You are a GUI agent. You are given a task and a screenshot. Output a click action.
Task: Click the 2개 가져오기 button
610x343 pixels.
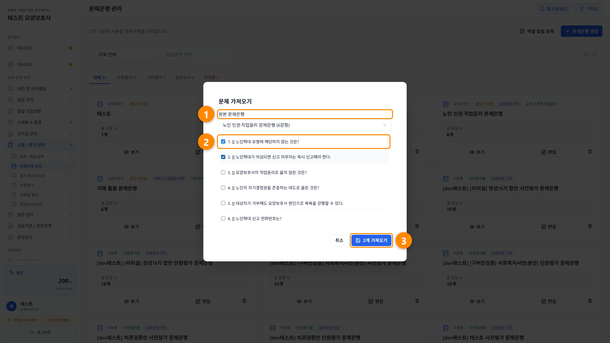coord(371,240)
